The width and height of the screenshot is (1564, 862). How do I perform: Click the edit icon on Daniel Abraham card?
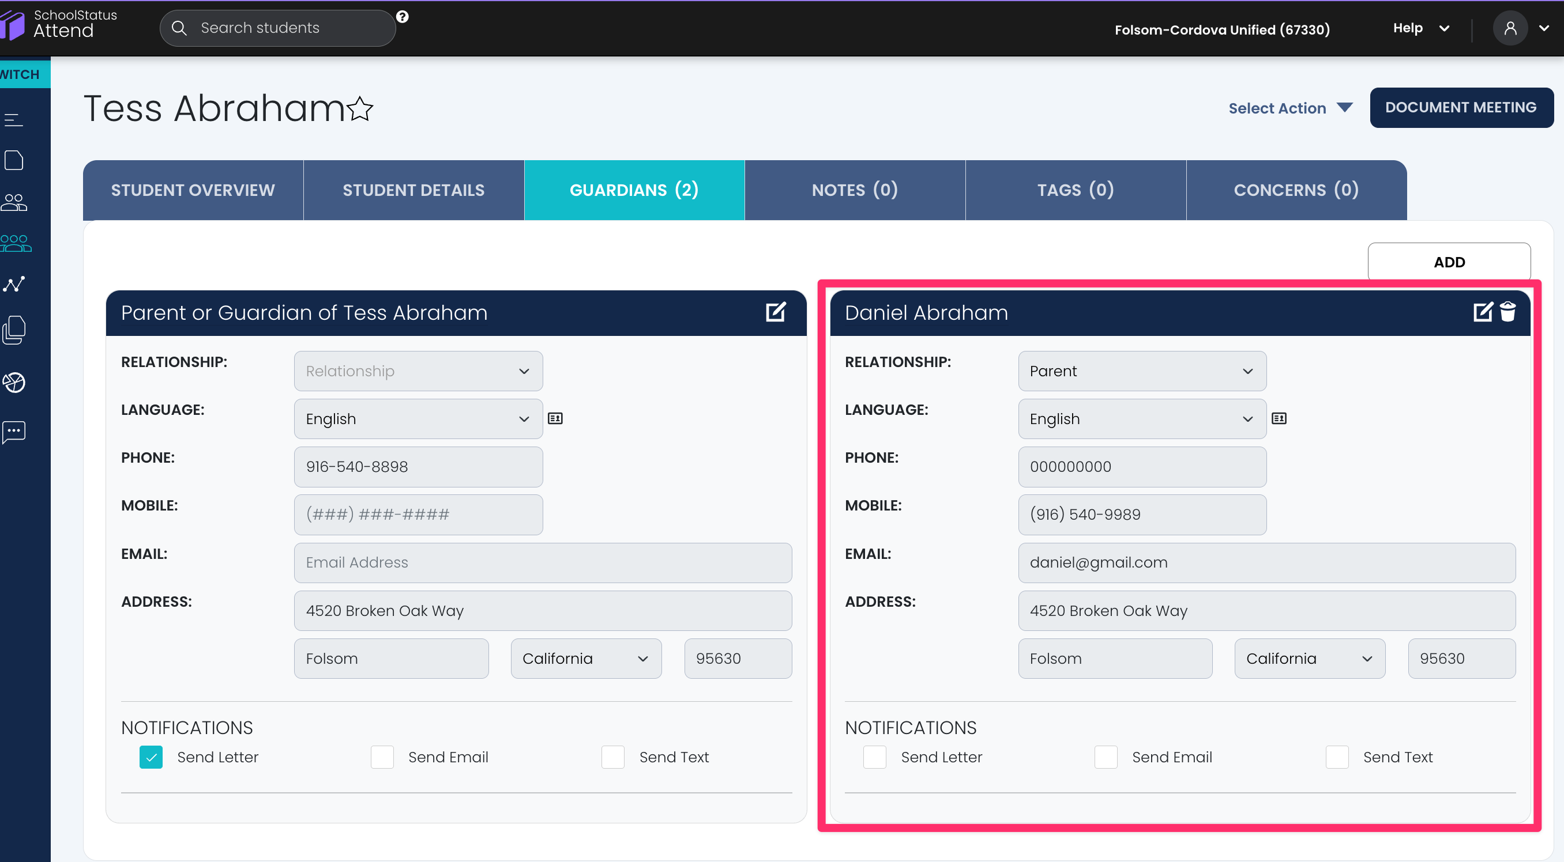[x=1482, y=312]
